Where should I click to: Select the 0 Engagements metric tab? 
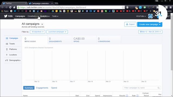click(60, 40)
